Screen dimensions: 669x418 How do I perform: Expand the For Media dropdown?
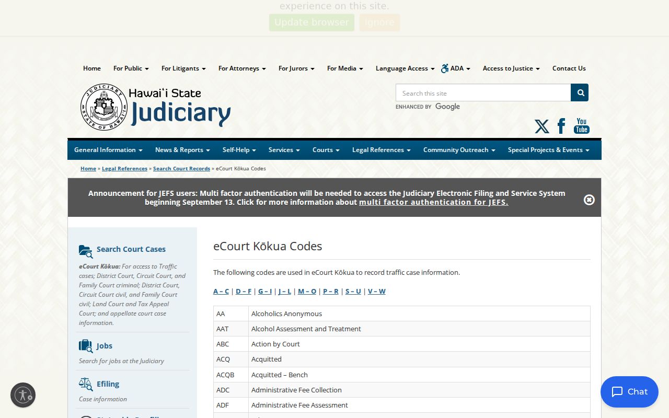pos(345,68)
